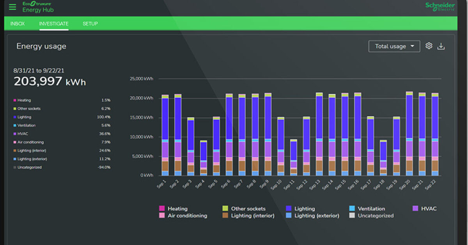The height and width of the screenshot is (245, 468).
Task: Click the EcoStruxure Energy Hub logo
Action: tap(38, 7)
